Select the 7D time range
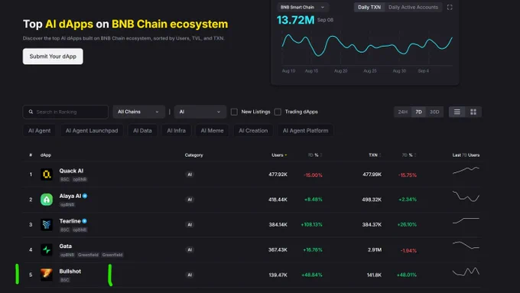The width and height of the screenshot is (520, 293). point(419,112)
